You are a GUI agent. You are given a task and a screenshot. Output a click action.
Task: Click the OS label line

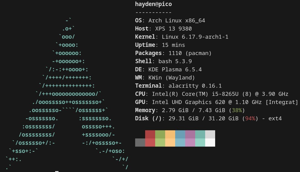170,21
